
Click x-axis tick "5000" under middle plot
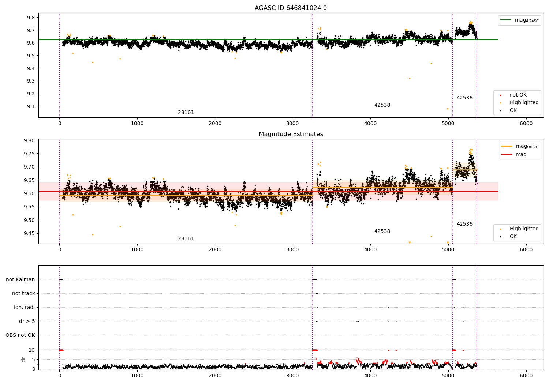coord(448,250)
